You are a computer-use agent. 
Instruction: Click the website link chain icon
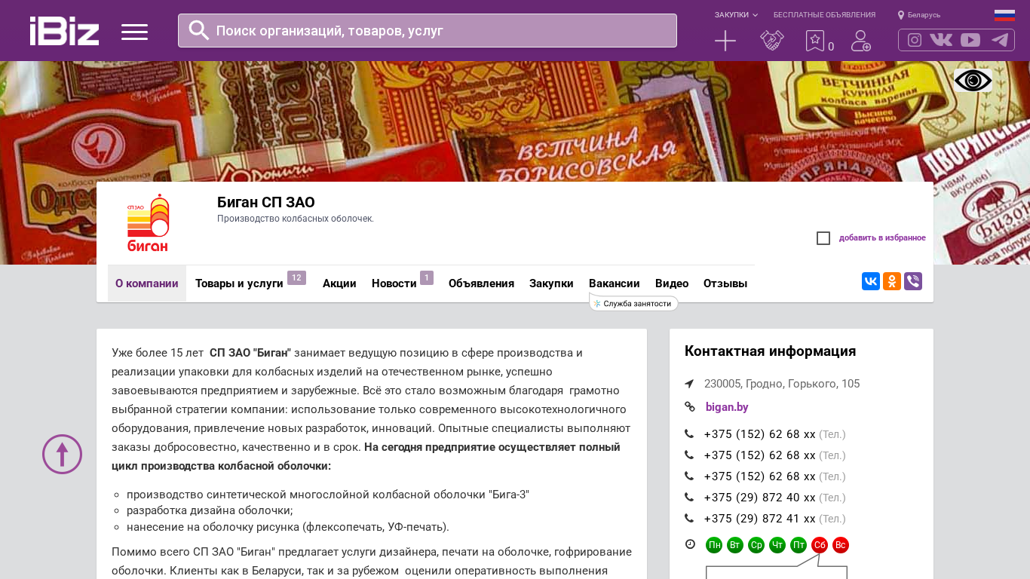click(689, 407)
